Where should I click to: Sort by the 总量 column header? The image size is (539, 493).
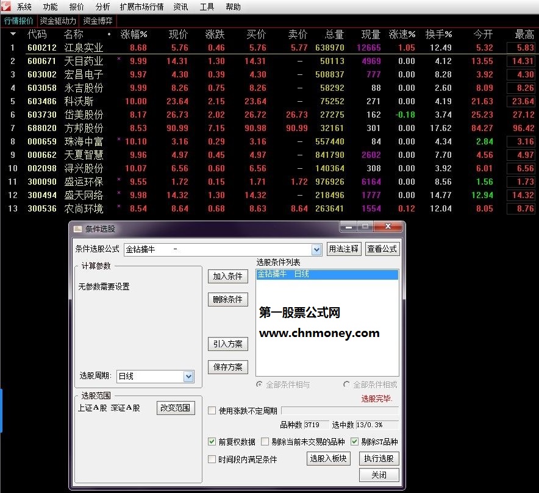(334, 34)
